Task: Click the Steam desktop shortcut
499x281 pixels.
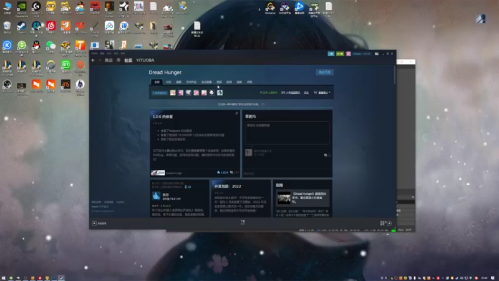Action: click(x=22, y=27)
